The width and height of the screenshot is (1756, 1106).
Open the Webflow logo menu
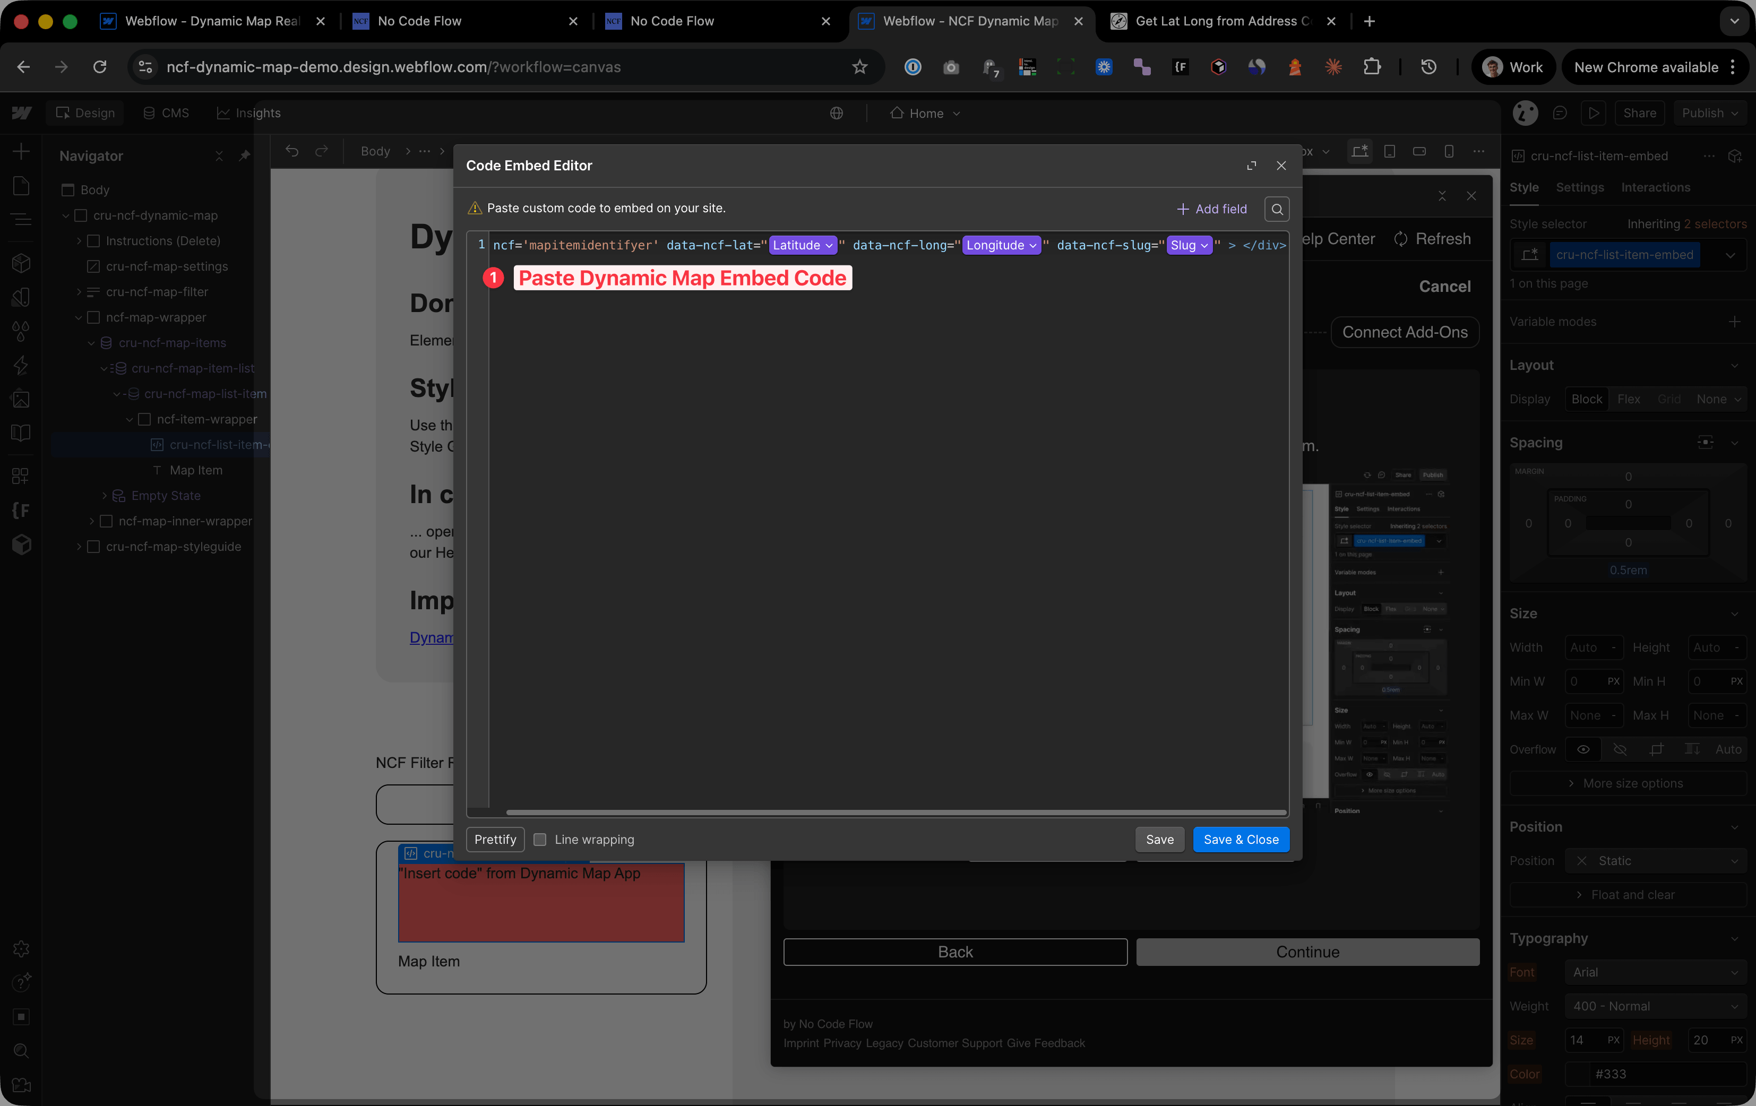(x=21, y=113)
